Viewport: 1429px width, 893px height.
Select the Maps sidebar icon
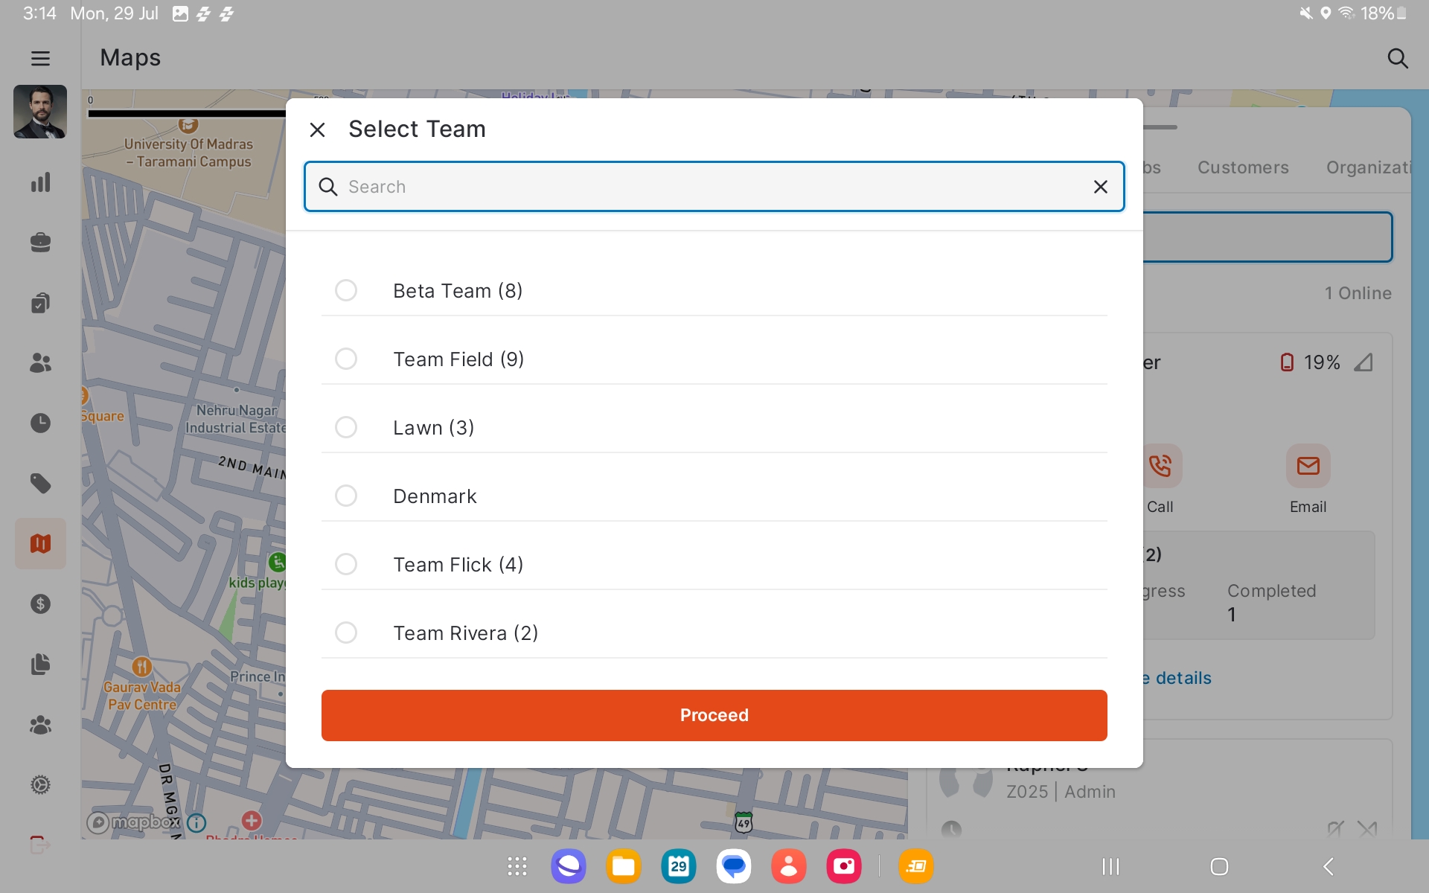point(40,544)
